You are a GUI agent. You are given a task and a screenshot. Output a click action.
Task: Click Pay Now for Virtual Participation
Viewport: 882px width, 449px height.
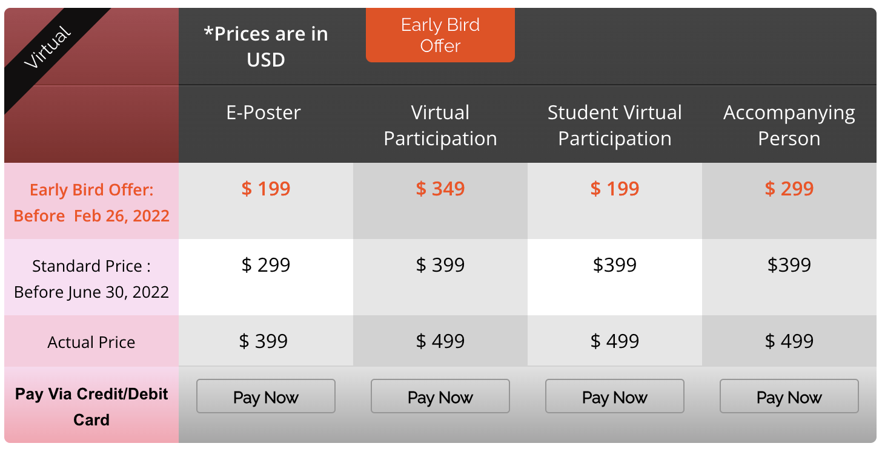[x=440, y=397]
